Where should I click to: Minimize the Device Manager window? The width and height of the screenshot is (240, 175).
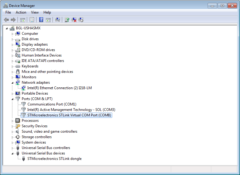click(212, 6)
